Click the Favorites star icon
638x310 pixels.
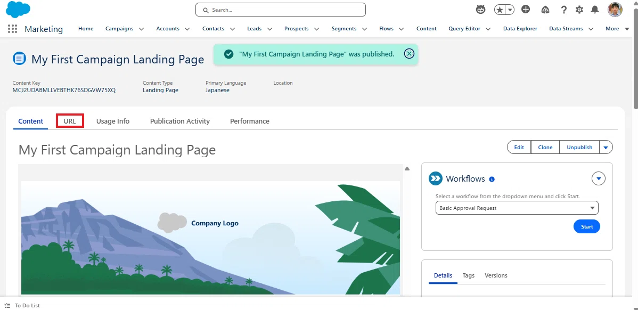[x=500, y=10]
